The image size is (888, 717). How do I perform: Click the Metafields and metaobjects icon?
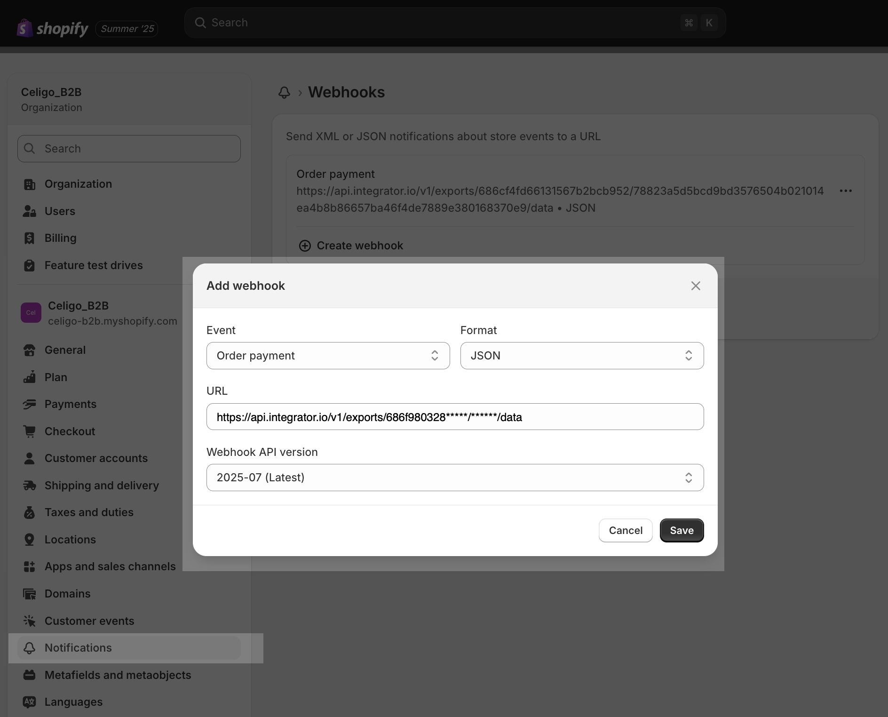30,675
